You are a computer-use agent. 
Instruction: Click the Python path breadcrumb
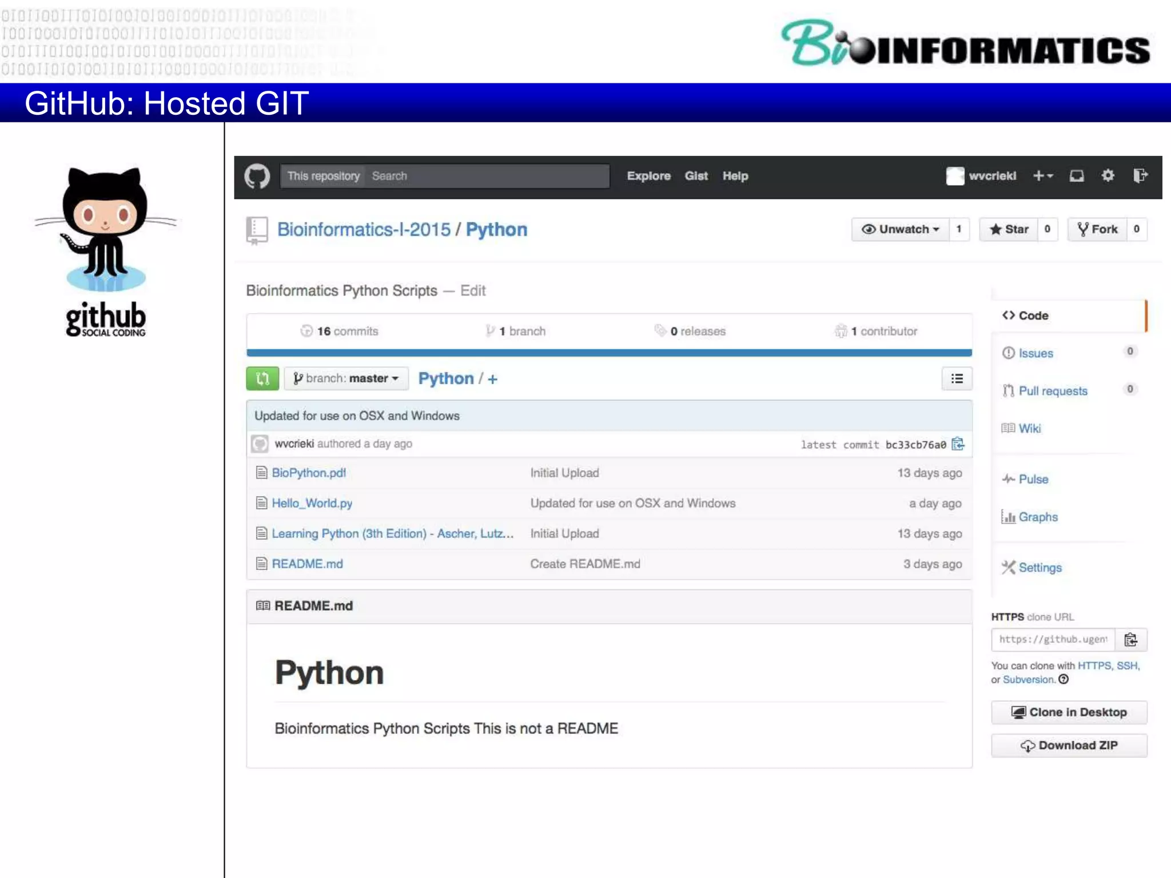[446, 378]
